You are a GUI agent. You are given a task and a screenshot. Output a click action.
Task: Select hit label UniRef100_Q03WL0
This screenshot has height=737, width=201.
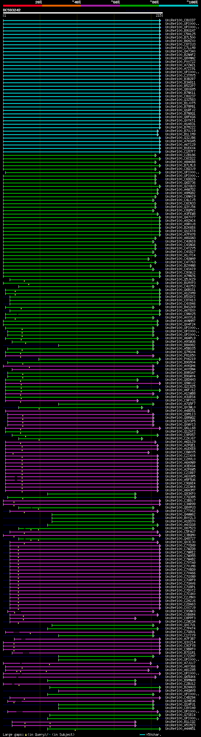pos(180,407)
